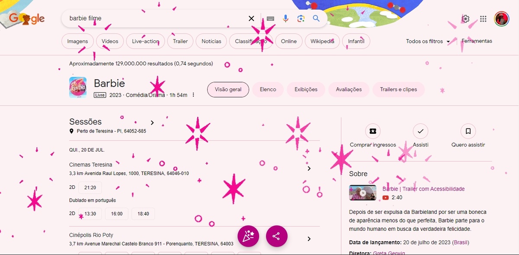This screenshot has height=255, width=519.
Task: Select the Online filter chip
Action: (288, 41)
